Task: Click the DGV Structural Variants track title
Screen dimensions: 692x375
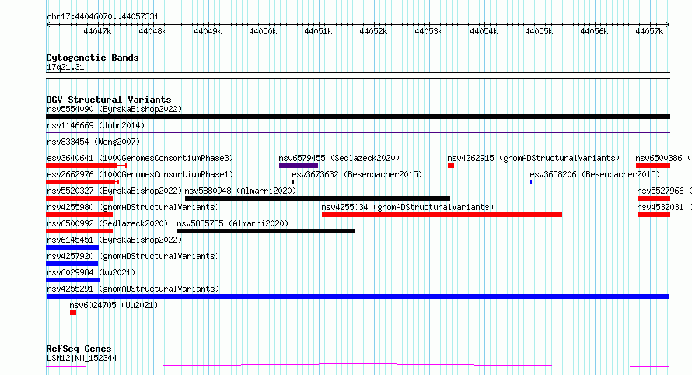Action: point(109,100)
